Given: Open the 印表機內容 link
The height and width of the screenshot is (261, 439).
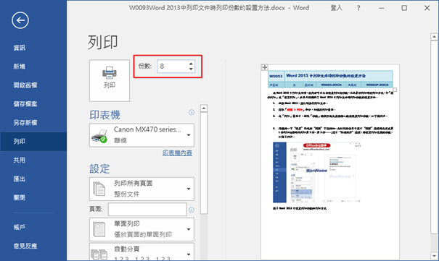Looking at the screenshot, I should tap(177, 153).
